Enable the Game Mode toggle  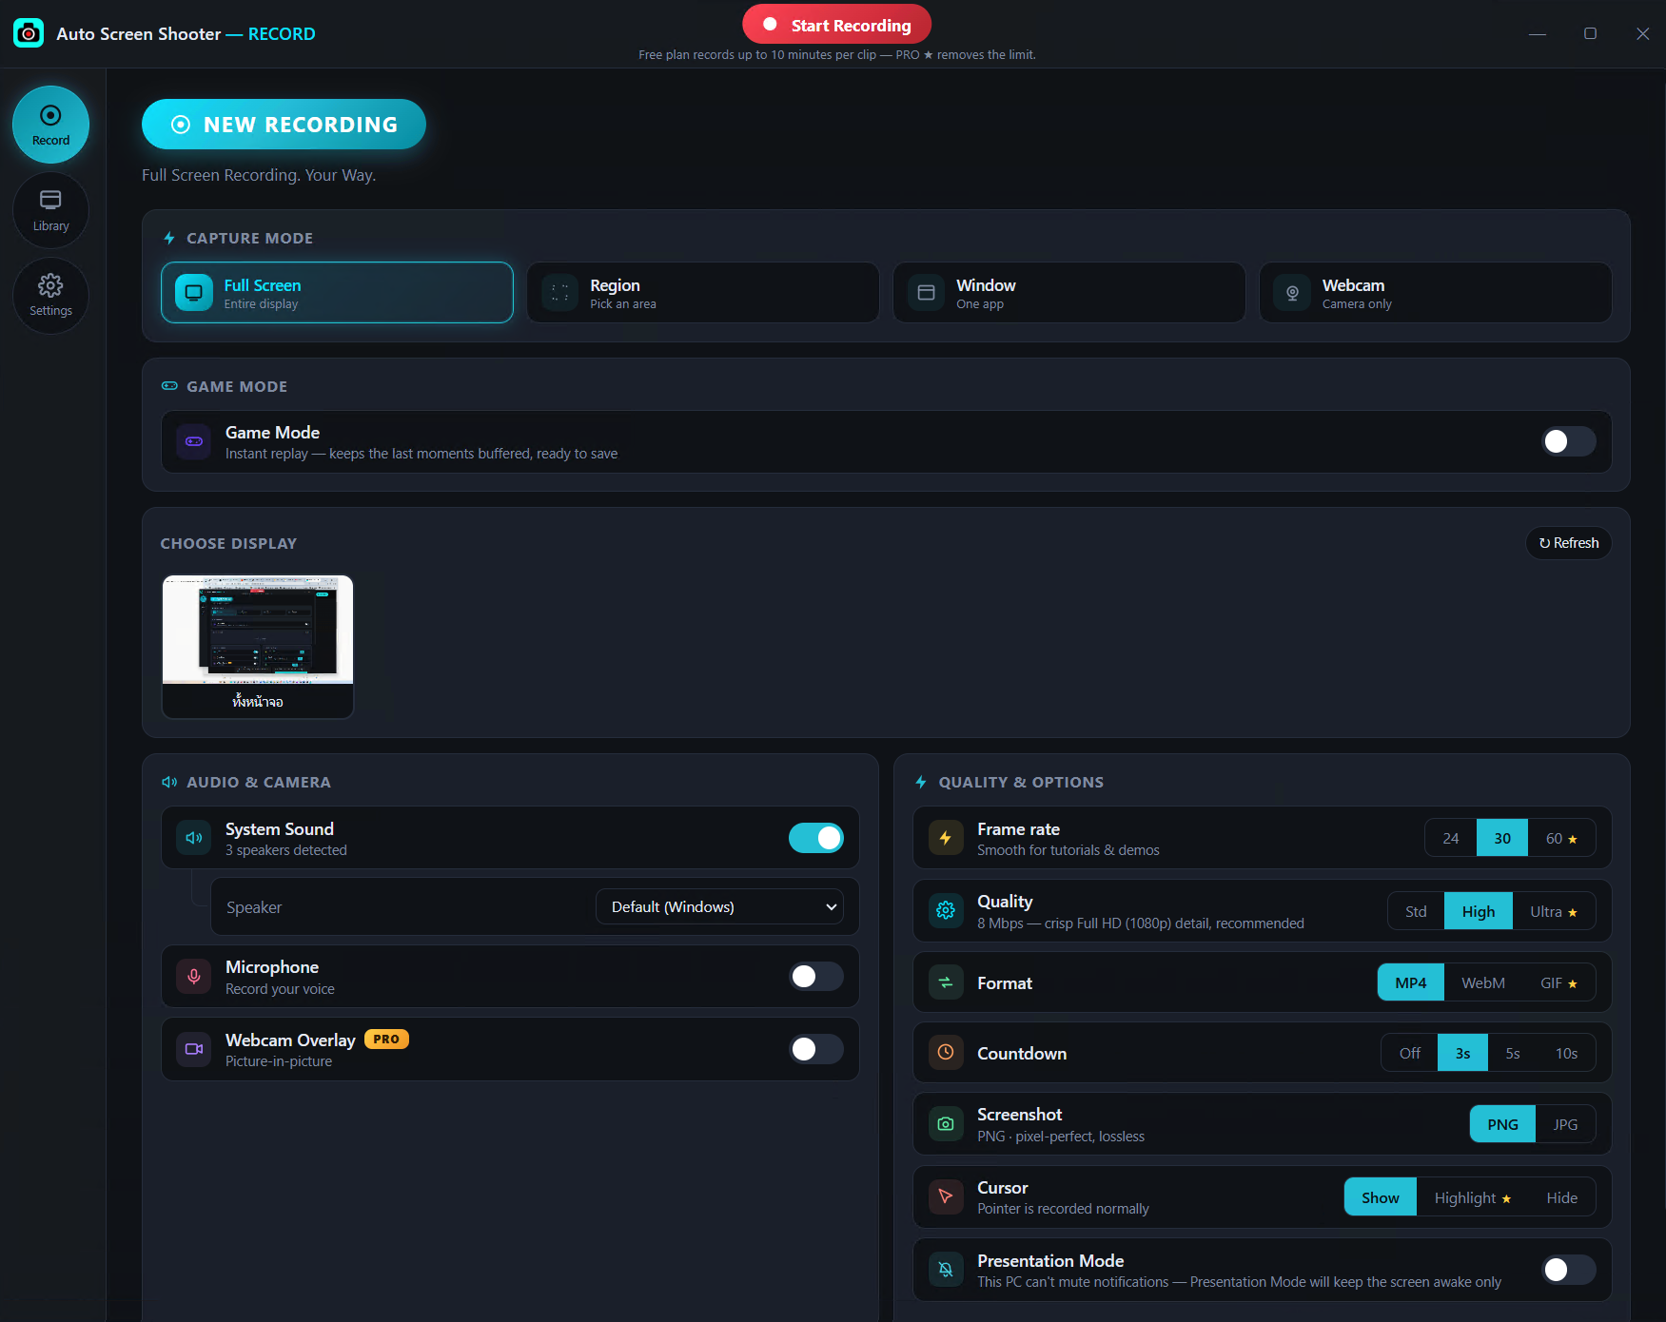coord(1568,441)
